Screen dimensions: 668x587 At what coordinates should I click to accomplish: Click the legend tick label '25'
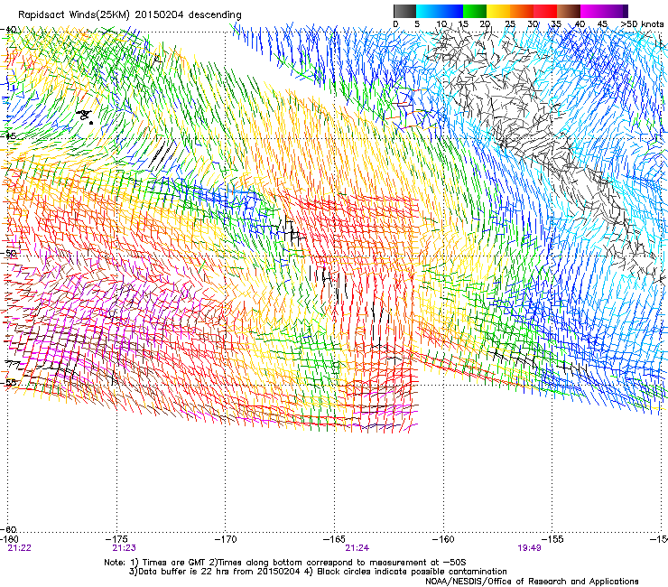coord(510,23)
